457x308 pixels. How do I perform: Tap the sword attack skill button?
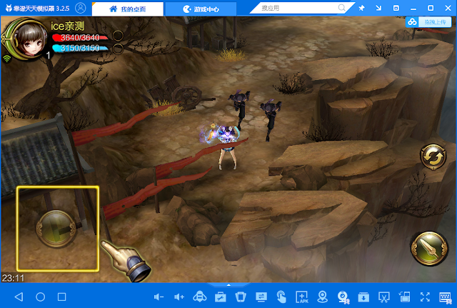429,249
